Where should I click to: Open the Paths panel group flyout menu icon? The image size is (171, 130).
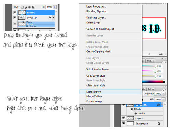point(165,90)
